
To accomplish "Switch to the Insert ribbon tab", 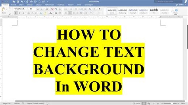I will click(x=13, y=5).
